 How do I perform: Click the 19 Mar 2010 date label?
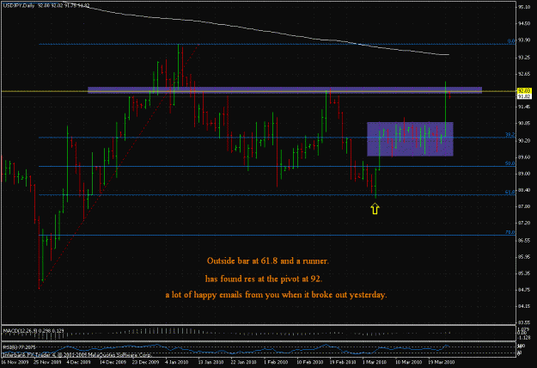pyautogui.click(x=442, y=362)
